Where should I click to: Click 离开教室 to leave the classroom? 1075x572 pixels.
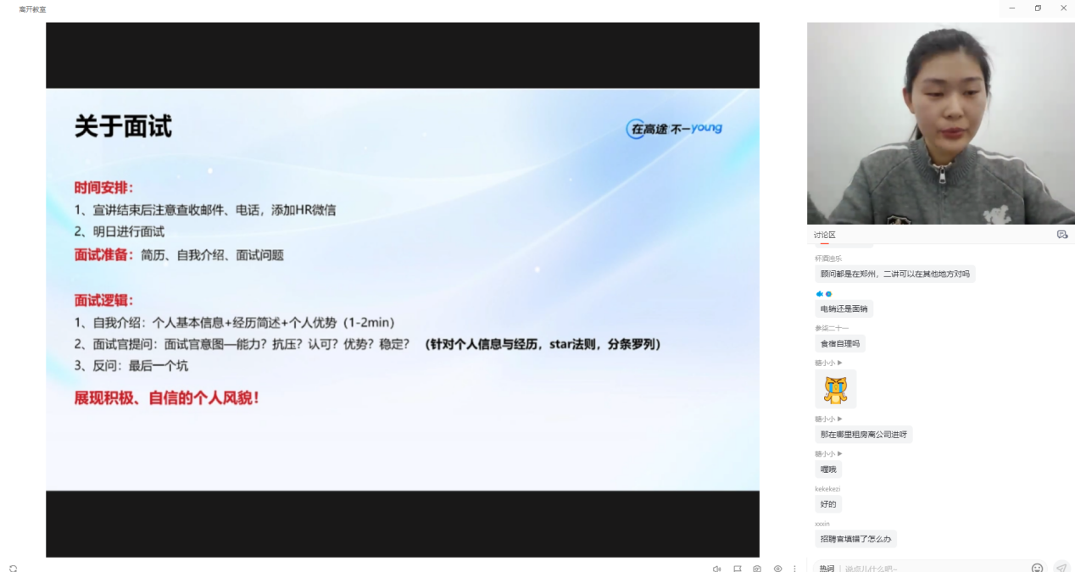click(x=33, y=8)
